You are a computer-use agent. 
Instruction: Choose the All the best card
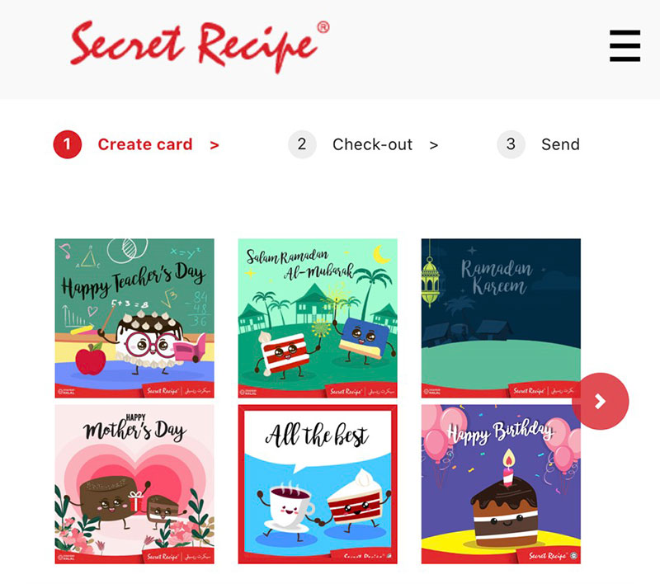(x=318, y=484)
